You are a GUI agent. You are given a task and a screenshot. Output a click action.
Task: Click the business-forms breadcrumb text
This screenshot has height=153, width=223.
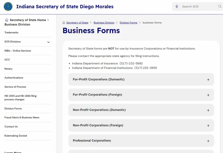click(x=152, y=23)
